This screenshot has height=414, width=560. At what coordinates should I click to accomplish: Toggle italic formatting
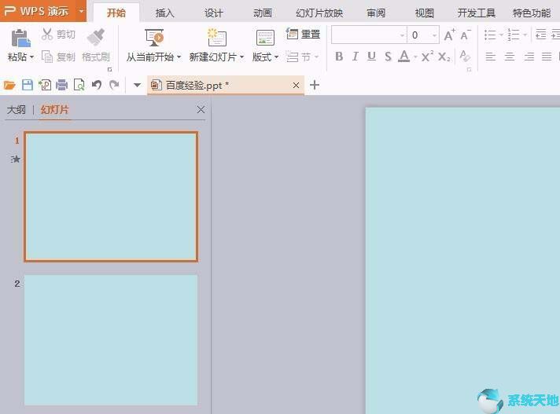[355, 57]
